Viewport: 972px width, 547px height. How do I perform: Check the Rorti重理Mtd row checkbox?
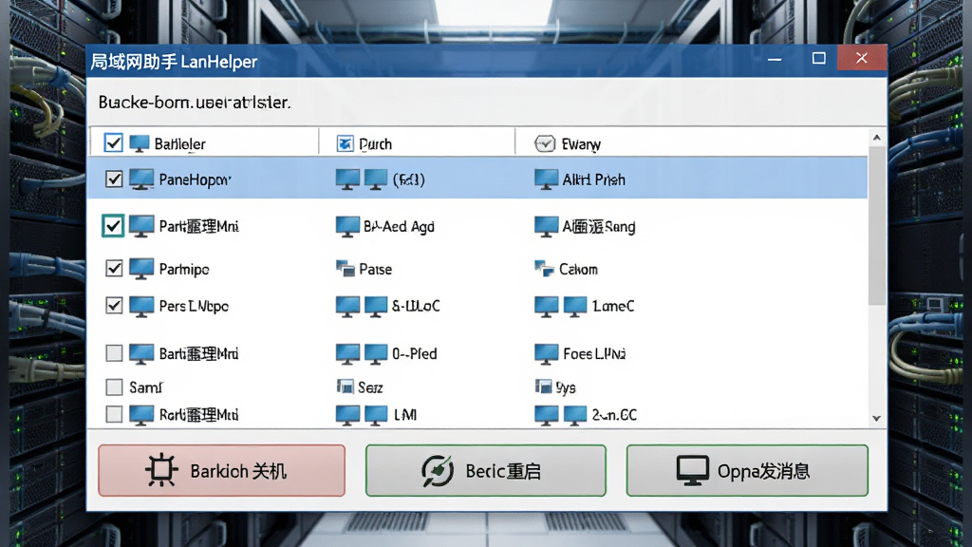click(114, 414)
